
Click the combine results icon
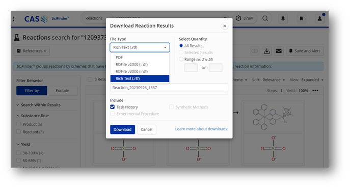(254, 51)
